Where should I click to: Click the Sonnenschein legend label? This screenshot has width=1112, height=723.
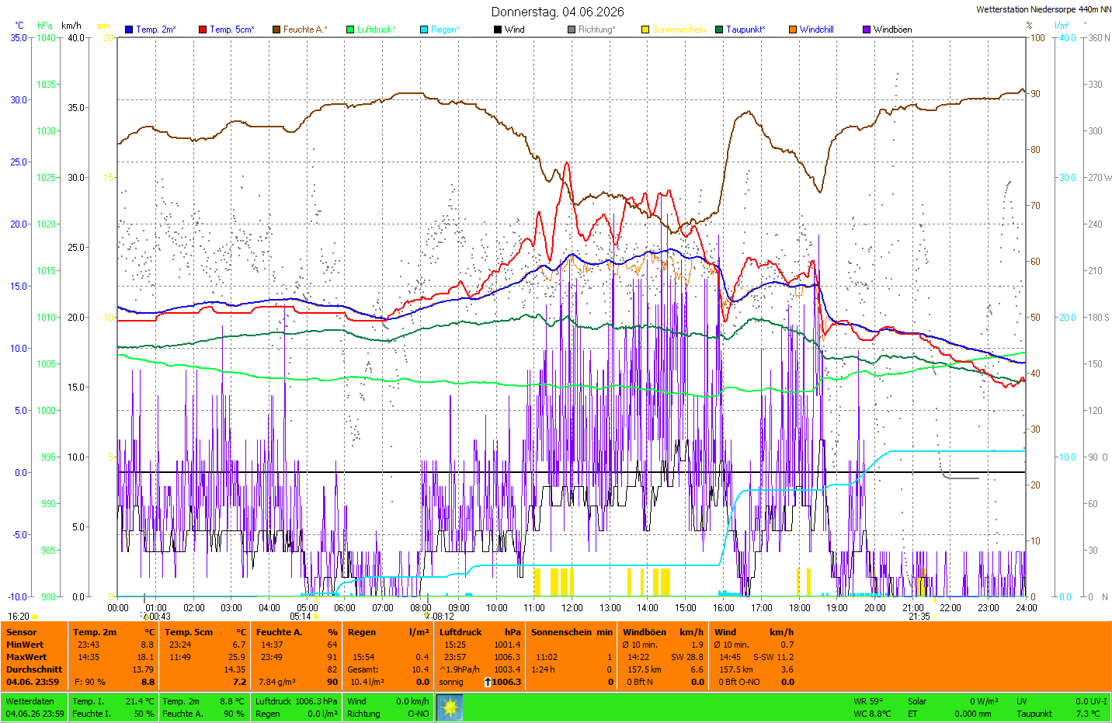tap(679, 30)
